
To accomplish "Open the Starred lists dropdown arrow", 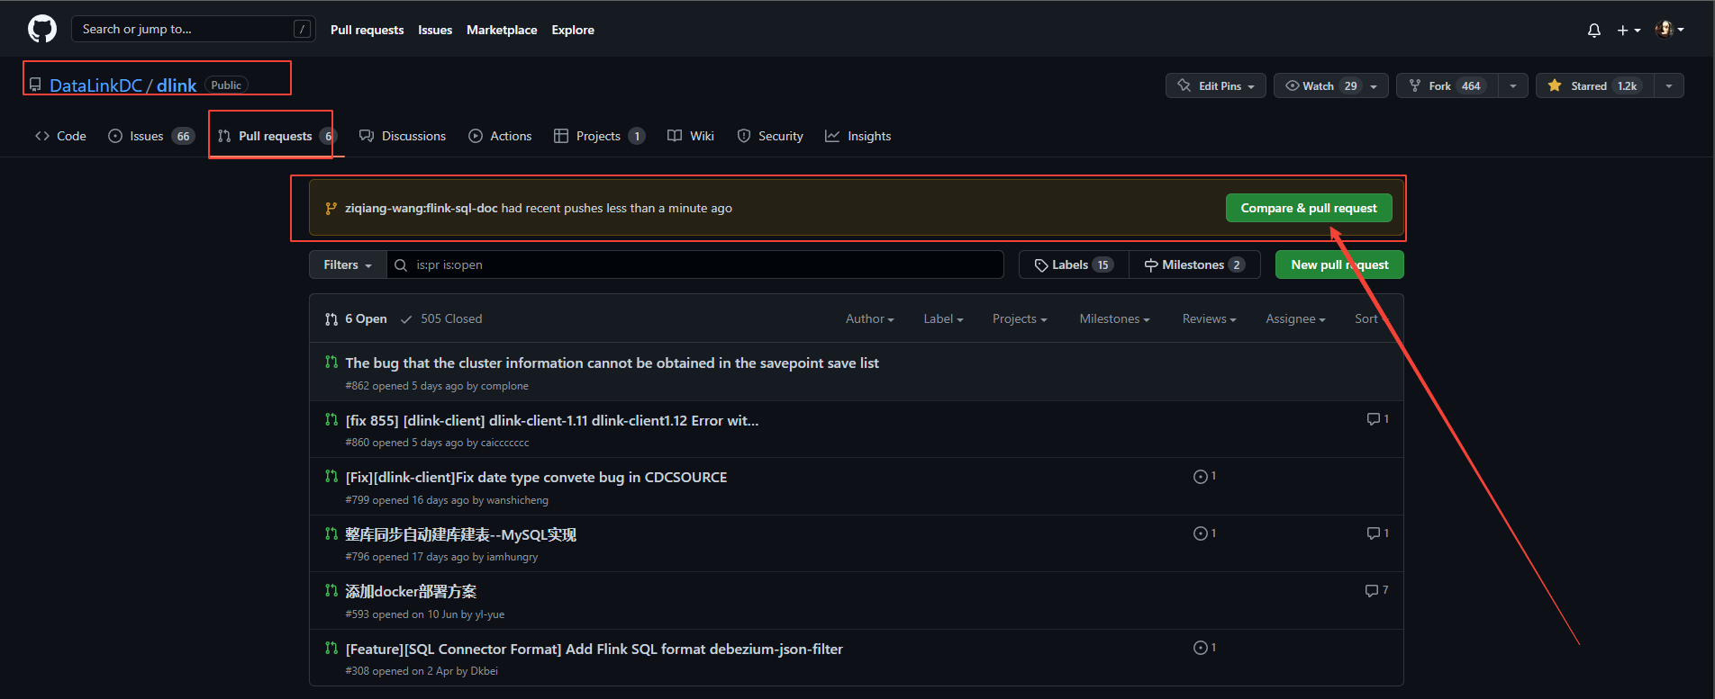I will tap(1669, 85).
